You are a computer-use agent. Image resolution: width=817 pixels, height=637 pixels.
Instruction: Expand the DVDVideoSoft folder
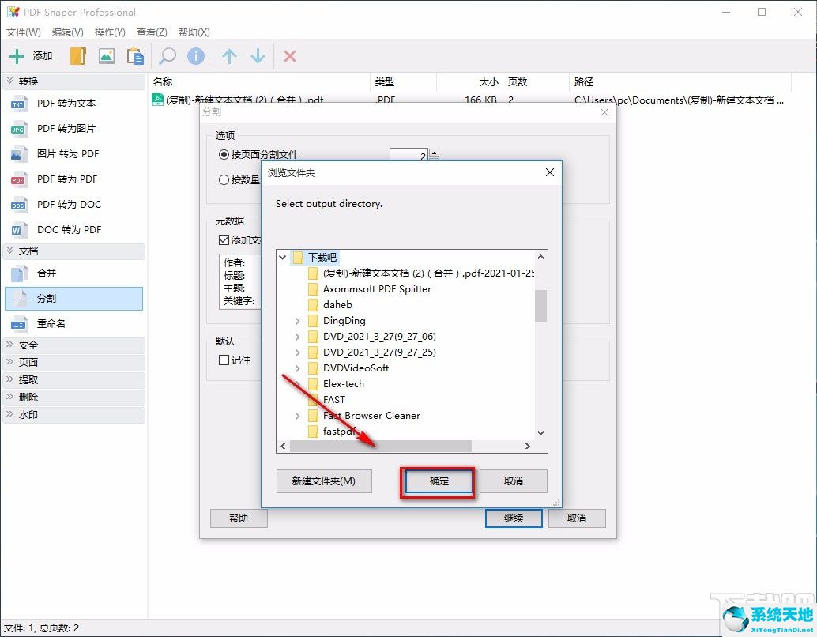coord(299,368)
